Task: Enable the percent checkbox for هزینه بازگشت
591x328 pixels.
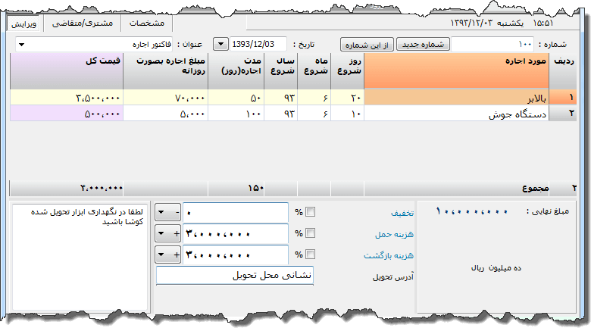Action: point(310,255)
